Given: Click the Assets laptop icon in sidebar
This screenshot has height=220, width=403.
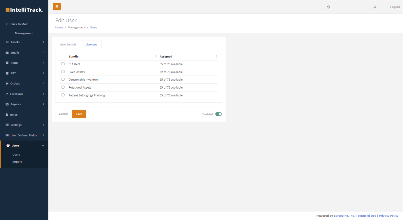Looking at the screenshot, I should tap(7, 42).
